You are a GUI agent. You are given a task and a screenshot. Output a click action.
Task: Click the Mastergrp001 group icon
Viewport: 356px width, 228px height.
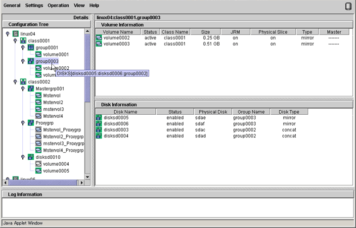[x=31, y=89]
